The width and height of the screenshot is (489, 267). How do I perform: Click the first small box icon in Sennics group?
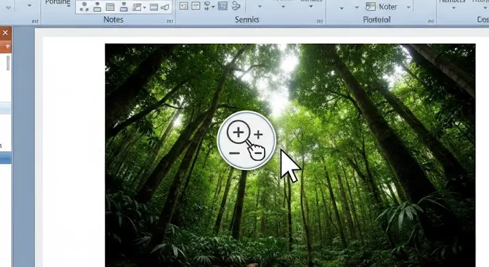point(184,5)
